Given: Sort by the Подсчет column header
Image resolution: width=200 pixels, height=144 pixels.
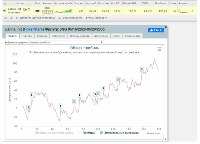Looking at the screenshot, I should 79,3.
